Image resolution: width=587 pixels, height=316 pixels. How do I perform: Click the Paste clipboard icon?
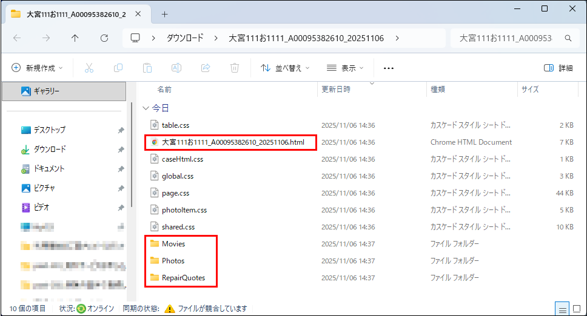pyautogui.click(x=147, y=68)
